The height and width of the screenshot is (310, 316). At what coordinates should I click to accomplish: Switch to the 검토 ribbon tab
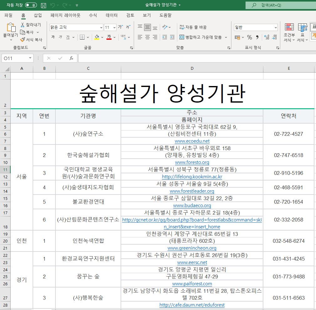(130, 15)
